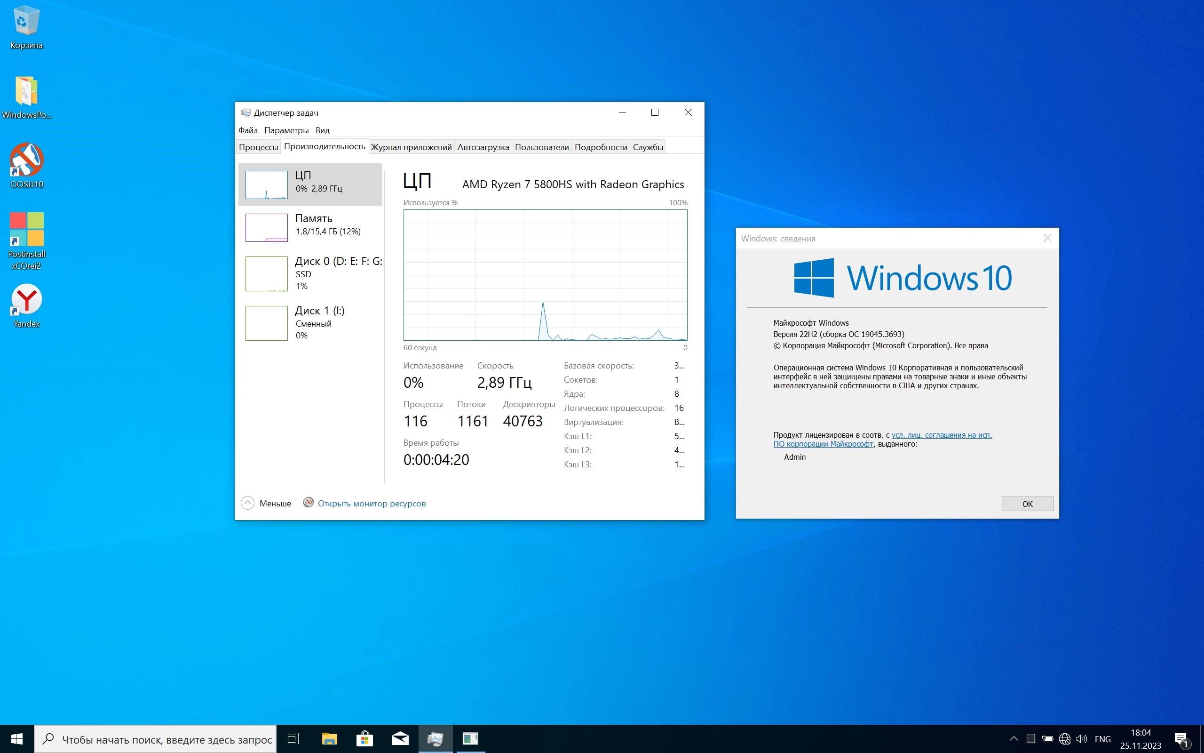This screenshot has width=1204, height=753.
Task: Open the Microsoft license terms link
Action: pos(941,435)
